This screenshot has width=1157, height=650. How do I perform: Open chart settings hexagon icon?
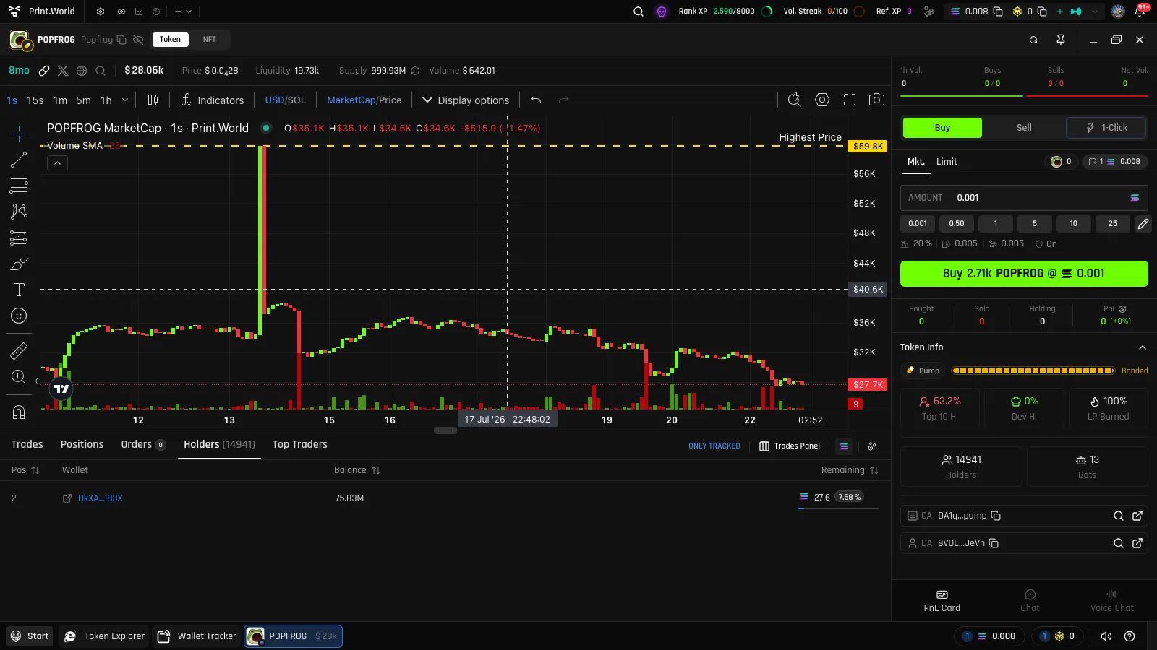click(822, 100)
